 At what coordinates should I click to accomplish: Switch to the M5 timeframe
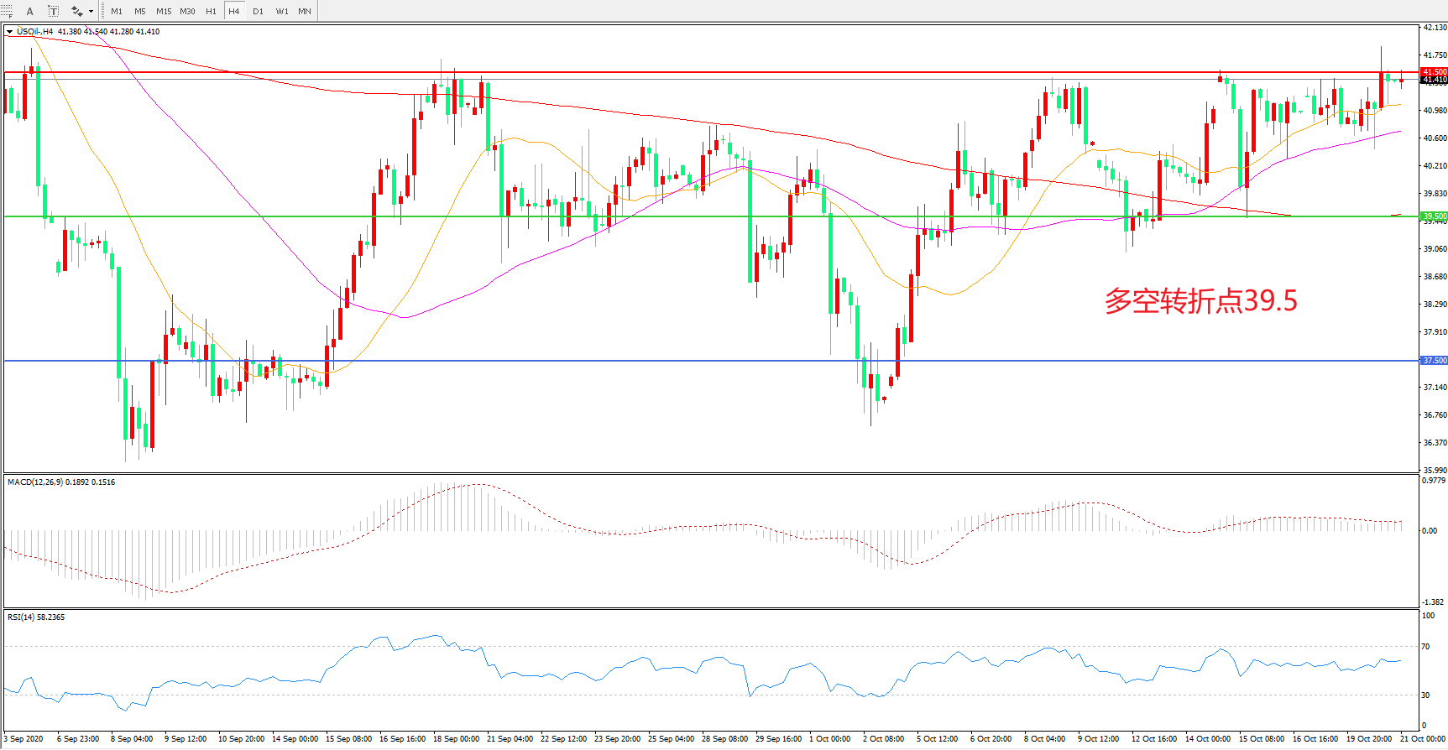point(139,11)
